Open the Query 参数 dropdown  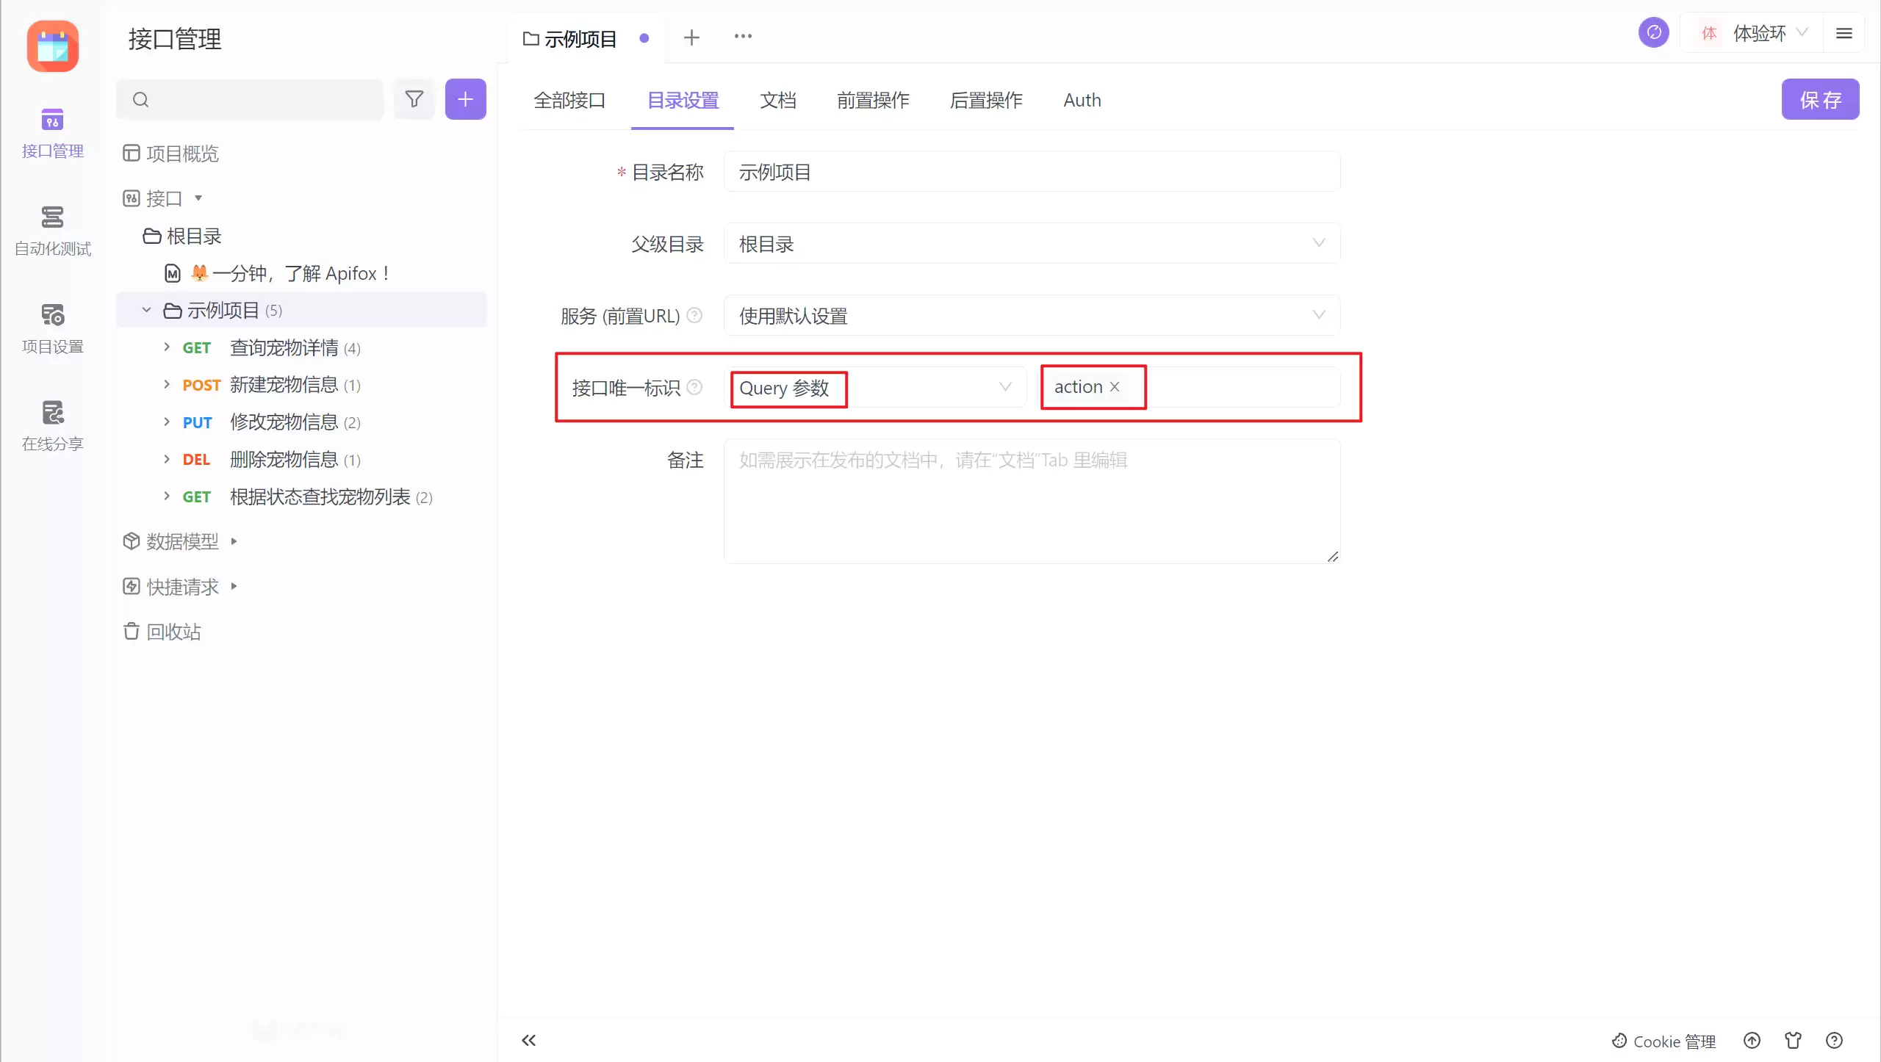click(874, 387)
